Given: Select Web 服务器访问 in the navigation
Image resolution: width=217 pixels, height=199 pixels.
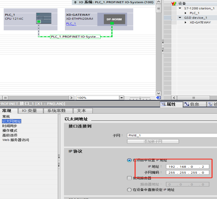Looking at the screenshot, I should point(16,140).
